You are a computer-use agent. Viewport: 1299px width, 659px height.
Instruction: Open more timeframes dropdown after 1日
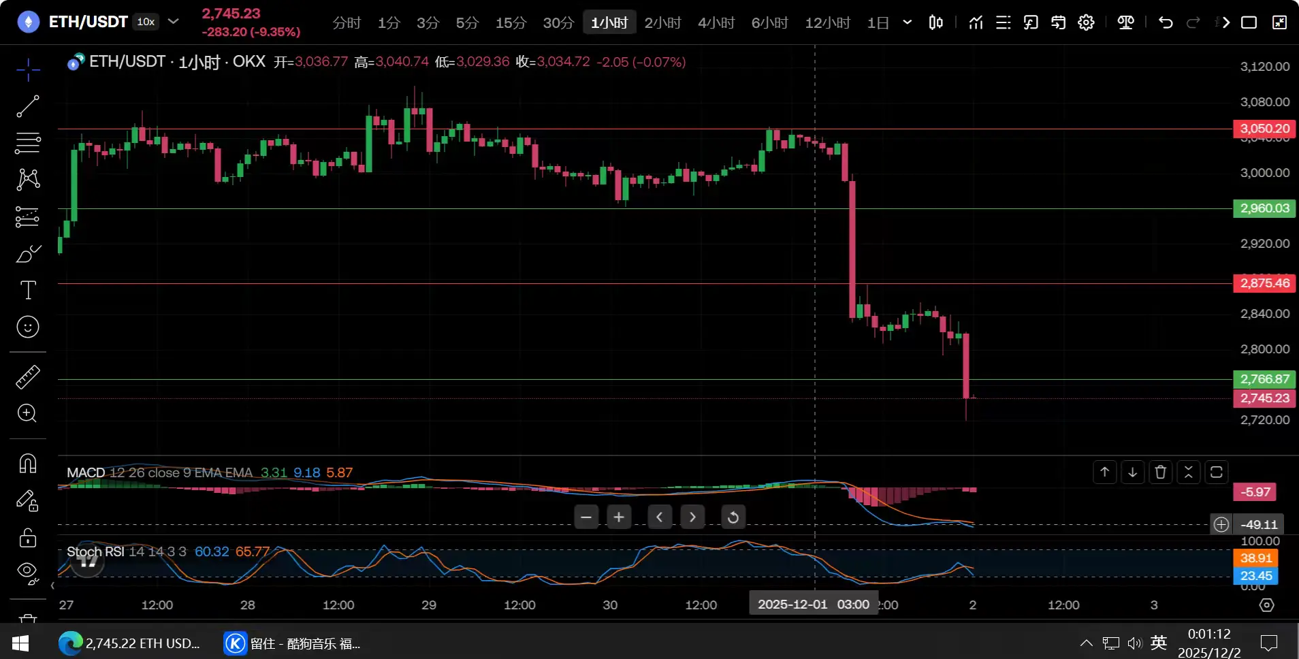click(x=908, y=22)
